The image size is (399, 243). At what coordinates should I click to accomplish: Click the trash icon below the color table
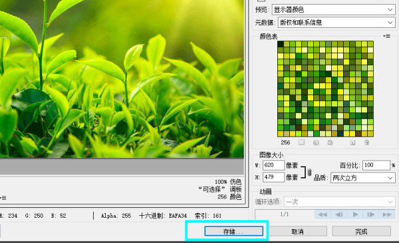[366, 142]
